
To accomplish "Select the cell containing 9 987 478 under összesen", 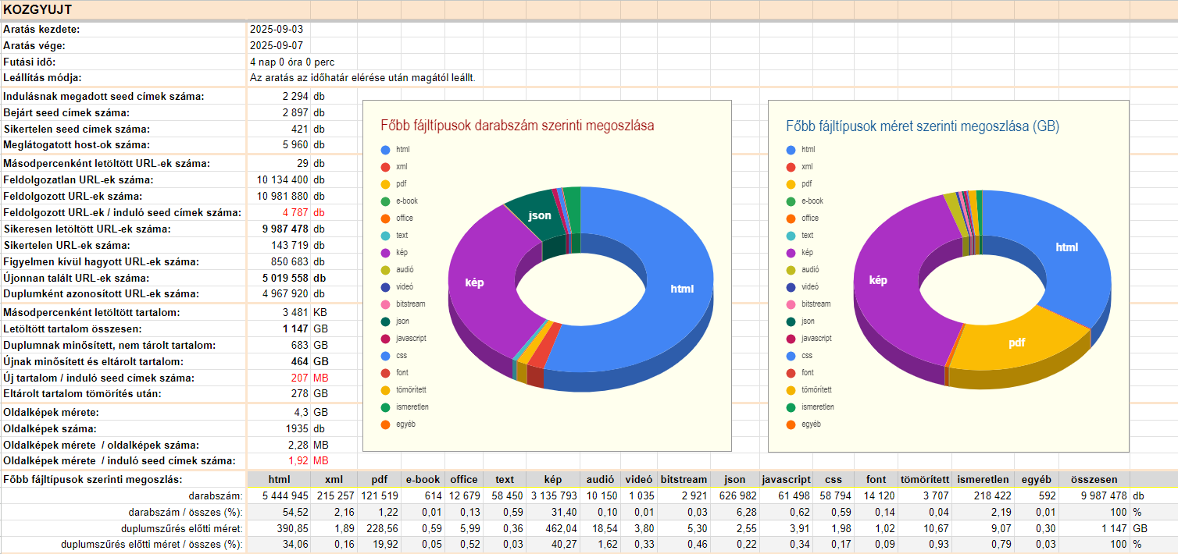I will [x=1094, y=496].
